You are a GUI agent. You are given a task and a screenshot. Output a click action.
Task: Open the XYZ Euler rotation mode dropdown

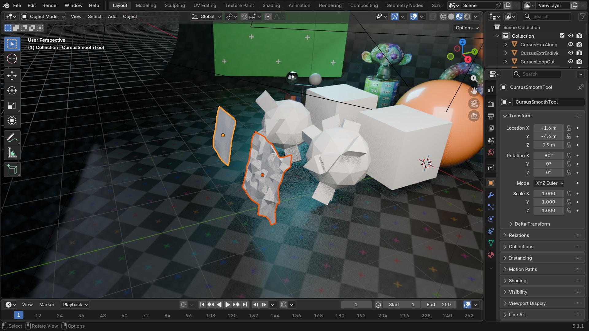549,183
